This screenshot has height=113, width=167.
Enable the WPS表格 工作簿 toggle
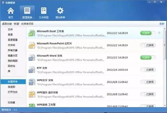tap(148, 106)
